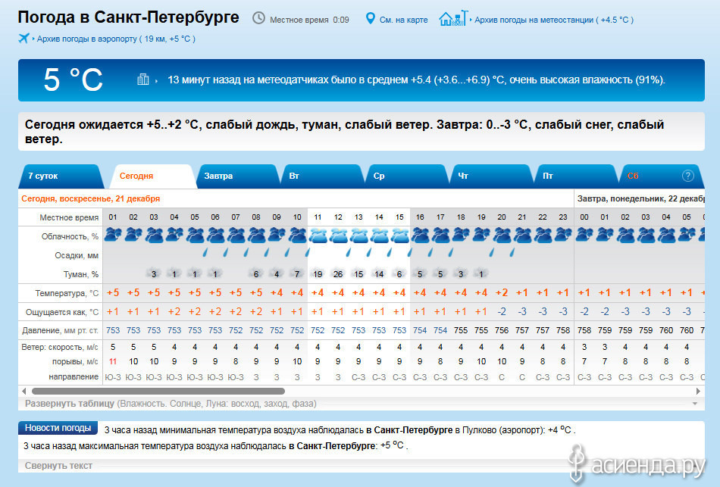
Task: Open the См. на карте link
Action: (x=403, y=19)
